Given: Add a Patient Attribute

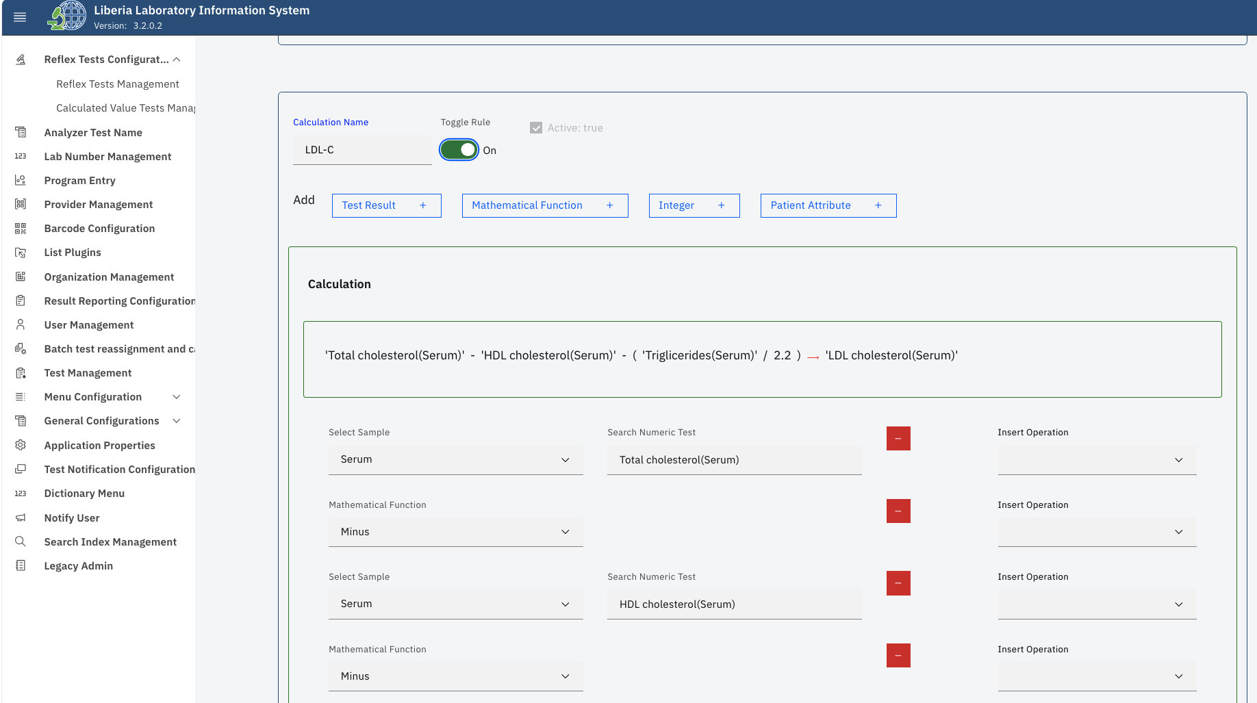Looking at the screenshot, I should tap(828, 205).
